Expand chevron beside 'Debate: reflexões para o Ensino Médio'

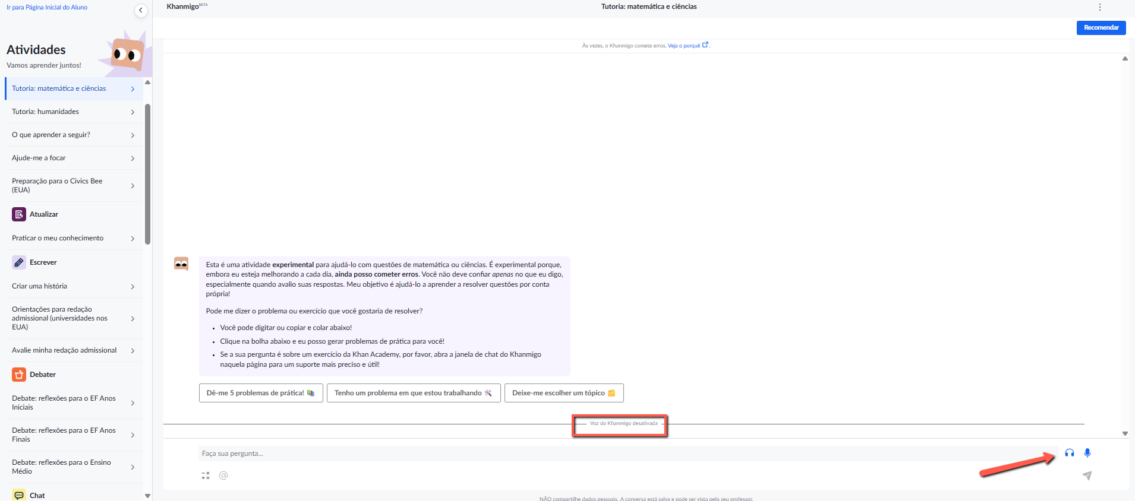click(x=133, y=467)
